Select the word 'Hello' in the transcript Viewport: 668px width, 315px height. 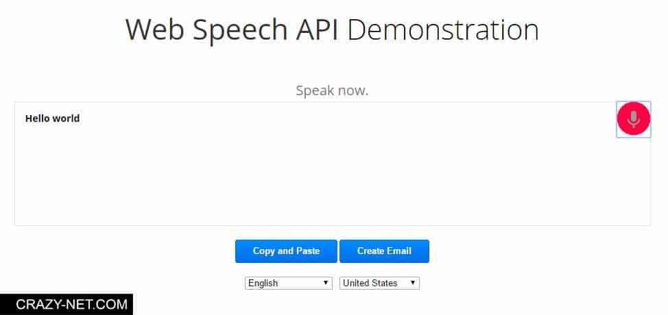38,118
